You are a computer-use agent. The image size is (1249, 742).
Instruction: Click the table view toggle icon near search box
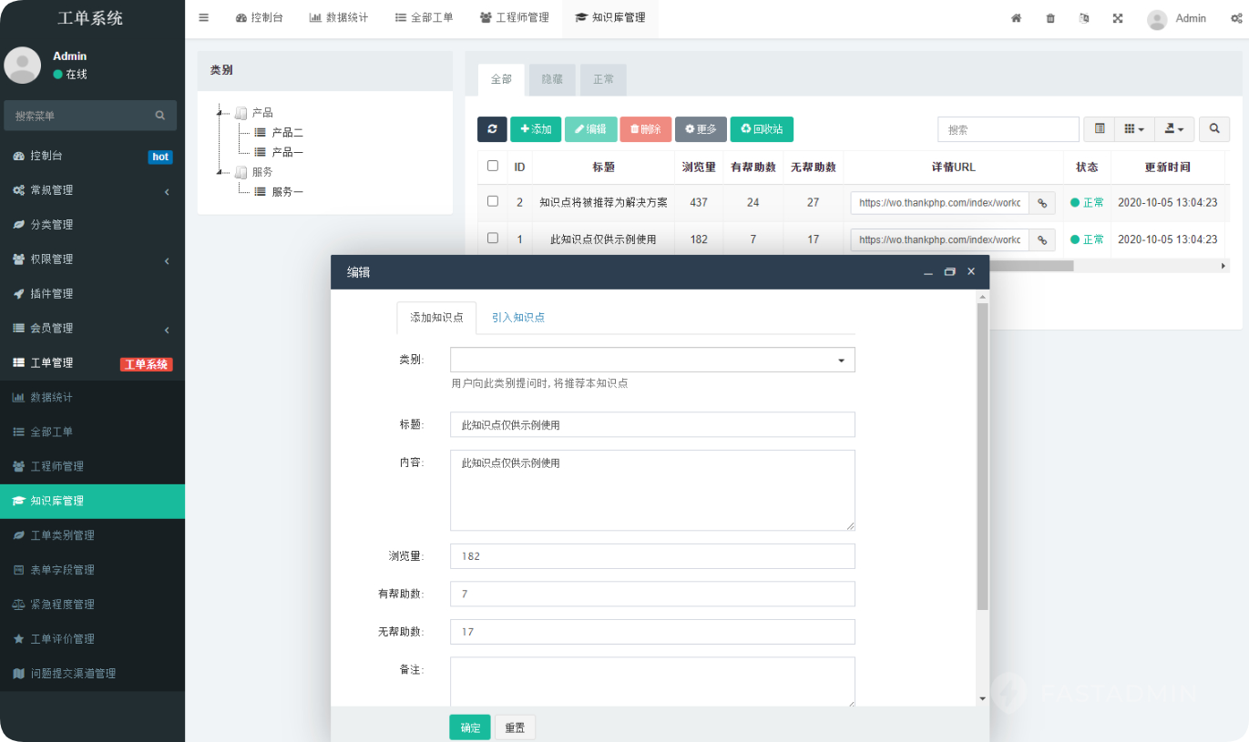[1098, 128]
